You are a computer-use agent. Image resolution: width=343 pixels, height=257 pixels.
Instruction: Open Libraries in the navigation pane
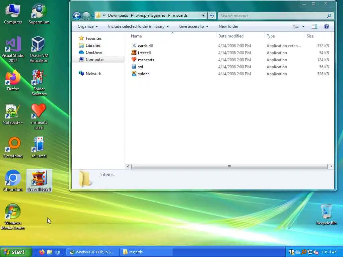pyautogui.click(x=93, y=46)
